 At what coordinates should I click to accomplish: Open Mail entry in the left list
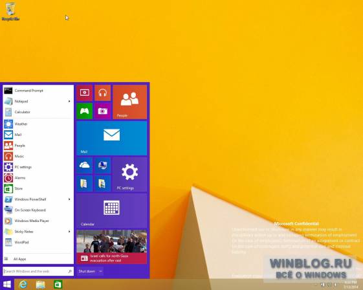pyautogui.click(x=38, y=135)
